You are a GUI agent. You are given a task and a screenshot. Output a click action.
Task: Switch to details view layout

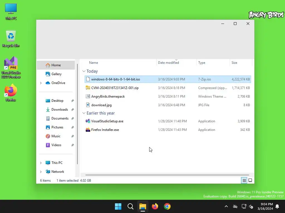click(x=244, y=181)
